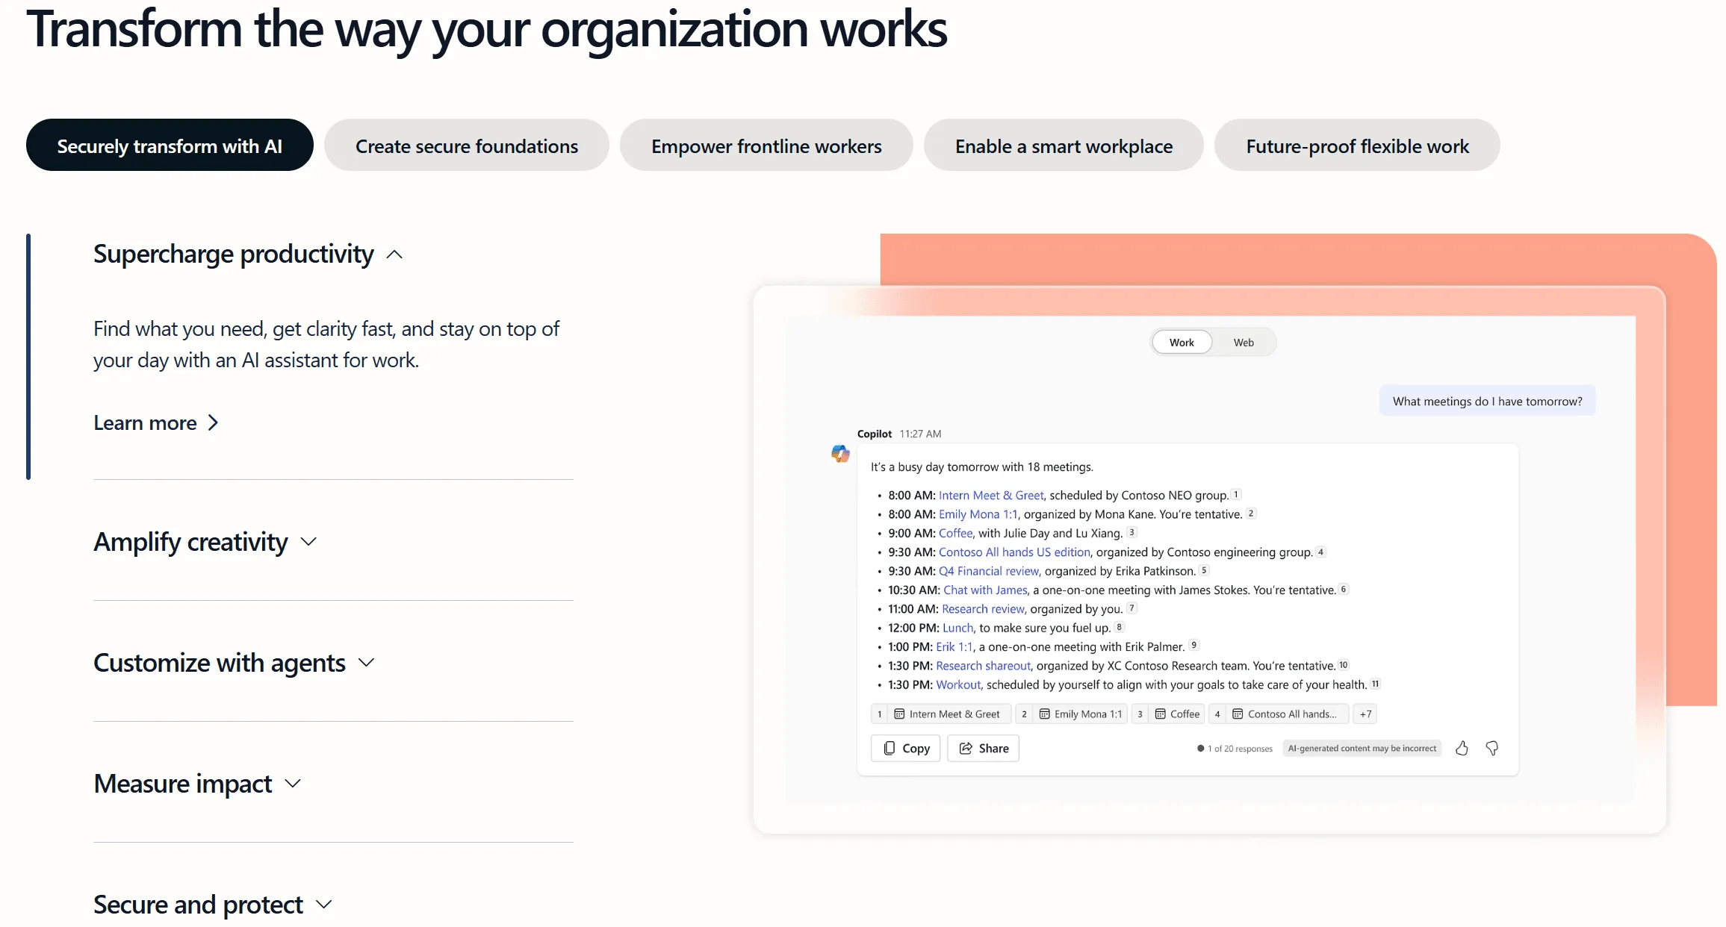Open the Emily Mona 1:1 meeting link
This screenshot has height=927, width=1726.
(x=978, y=514)
